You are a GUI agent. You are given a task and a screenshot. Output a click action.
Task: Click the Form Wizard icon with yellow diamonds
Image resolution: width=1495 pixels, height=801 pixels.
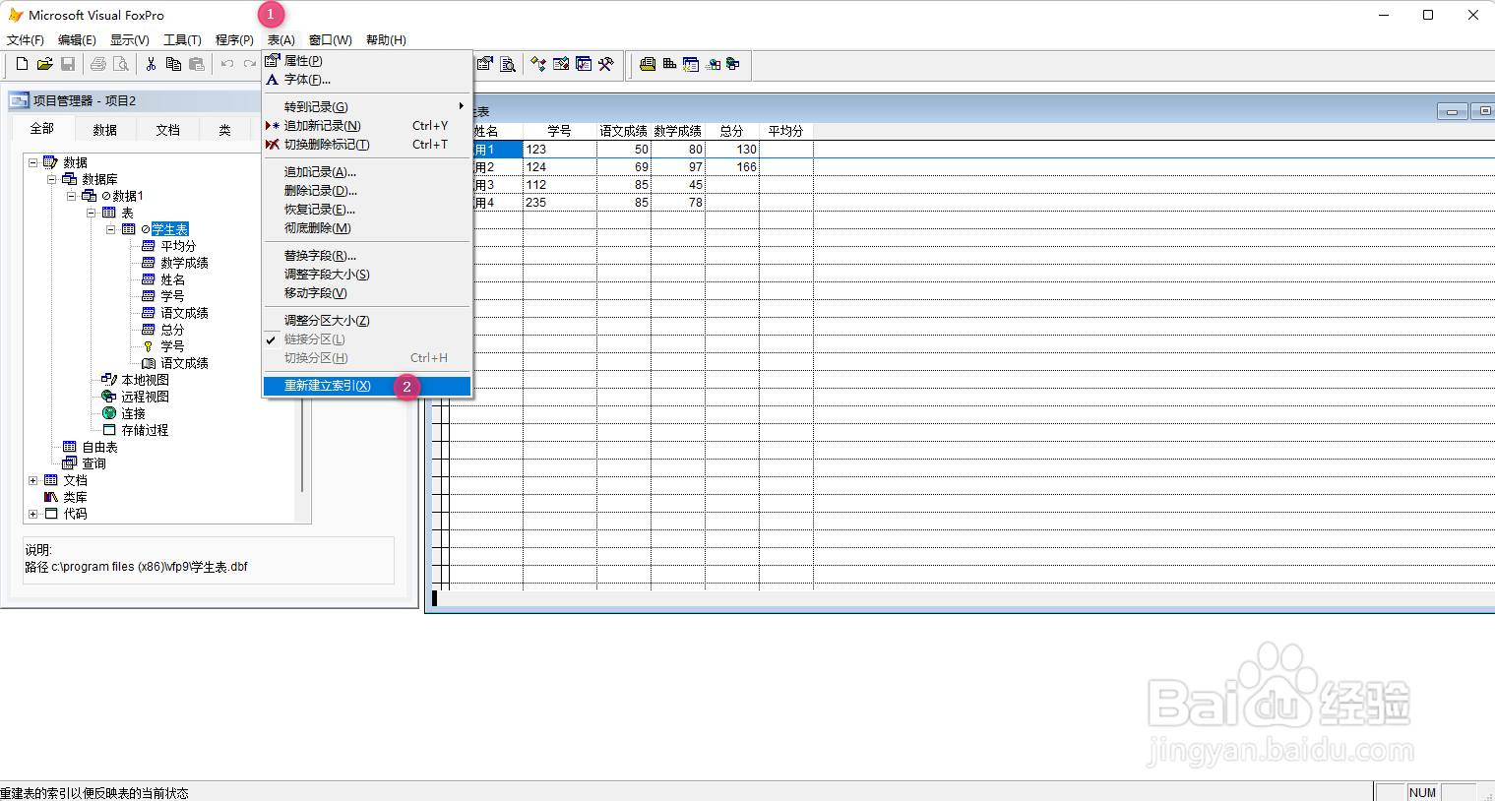coord(538,64)
